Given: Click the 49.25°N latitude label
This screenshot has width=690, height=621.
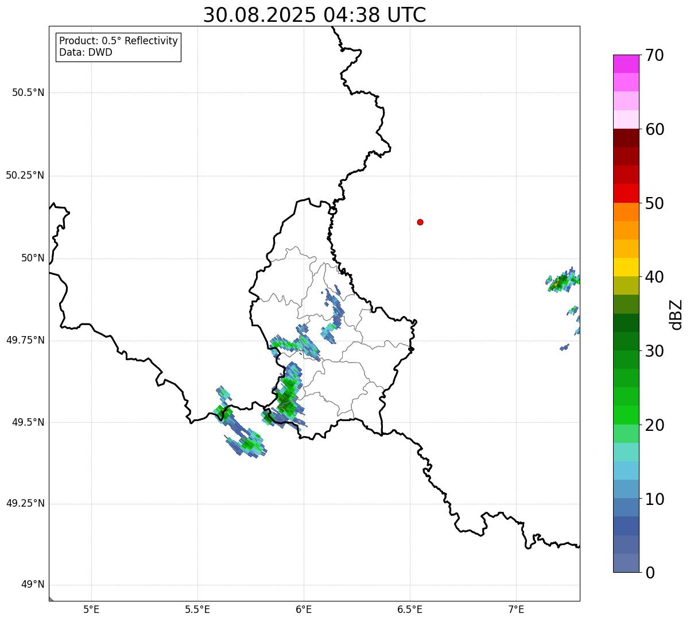Looking at the screenshot, I should 25,504.
